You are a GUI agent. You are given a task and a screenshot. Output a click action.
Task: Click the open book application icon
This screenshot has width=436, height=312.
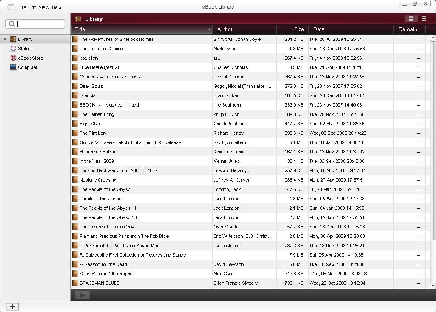11,7
